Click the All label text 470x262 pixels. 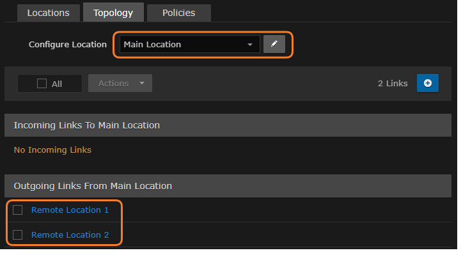click(57, 84)
